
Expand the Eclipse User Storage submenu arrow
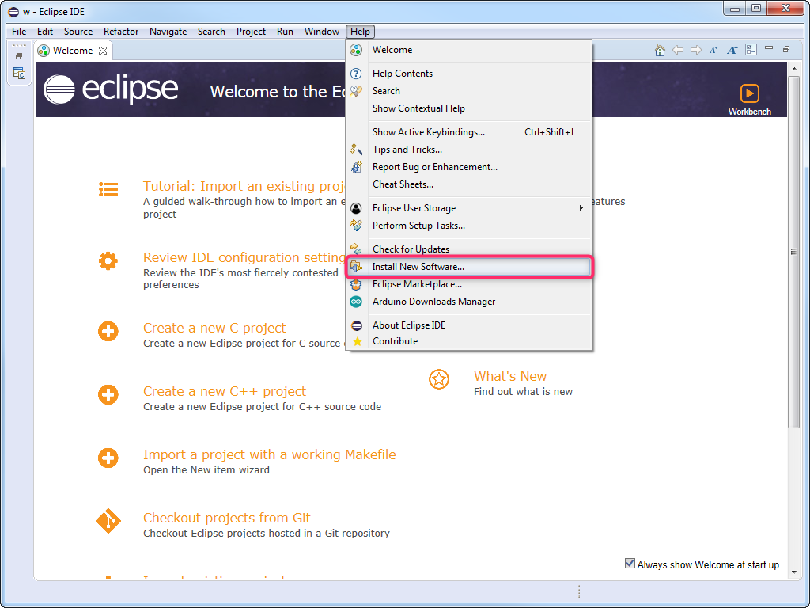pyautogui.click(x=581, y=208)
